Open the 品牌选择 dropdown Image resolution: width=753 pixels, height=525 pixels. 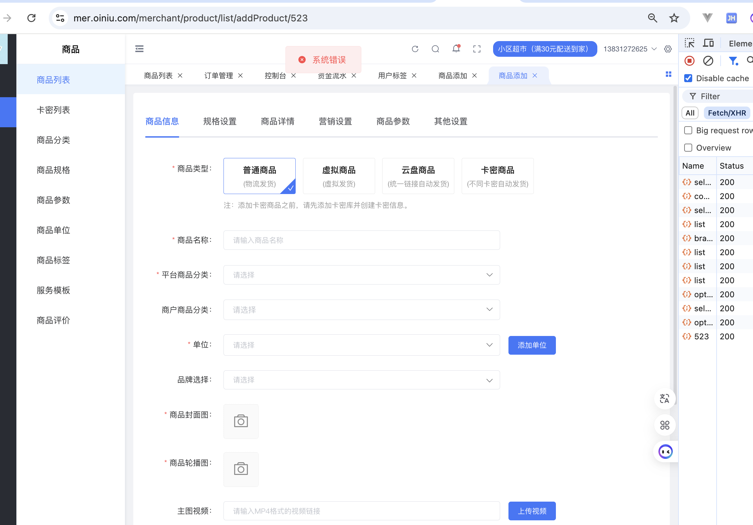[361, 380]
